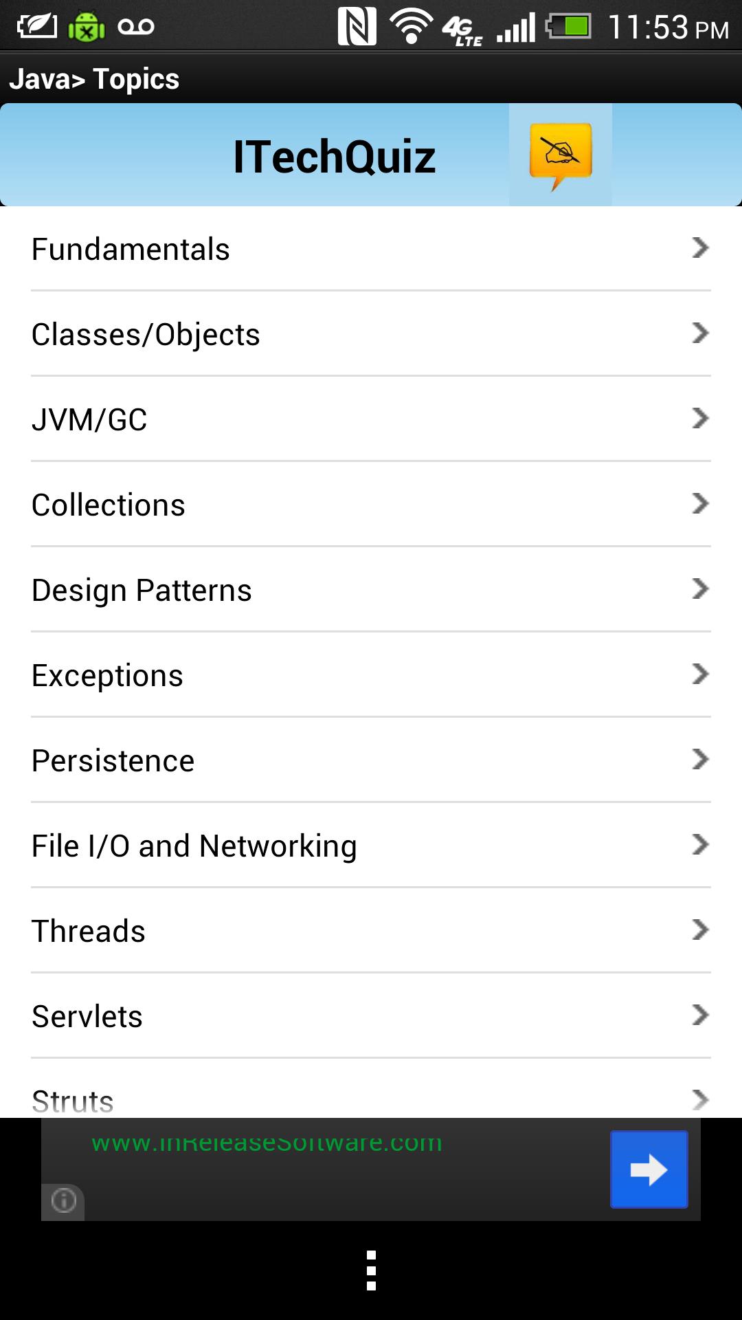The height and width of the screenshot is (1320, 742).
Task: Tap the Android debug status icon
Action: [86, 27]
